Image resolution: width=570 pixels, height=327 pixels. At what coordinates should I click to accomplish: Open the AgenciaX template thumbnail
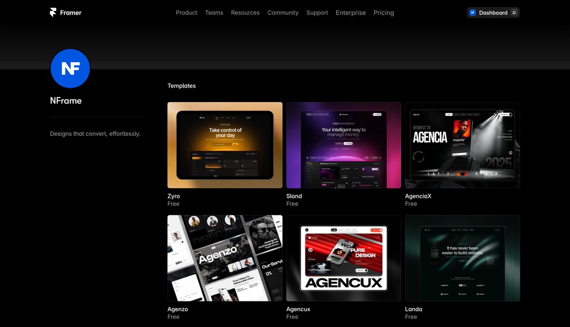click(463, 145)
